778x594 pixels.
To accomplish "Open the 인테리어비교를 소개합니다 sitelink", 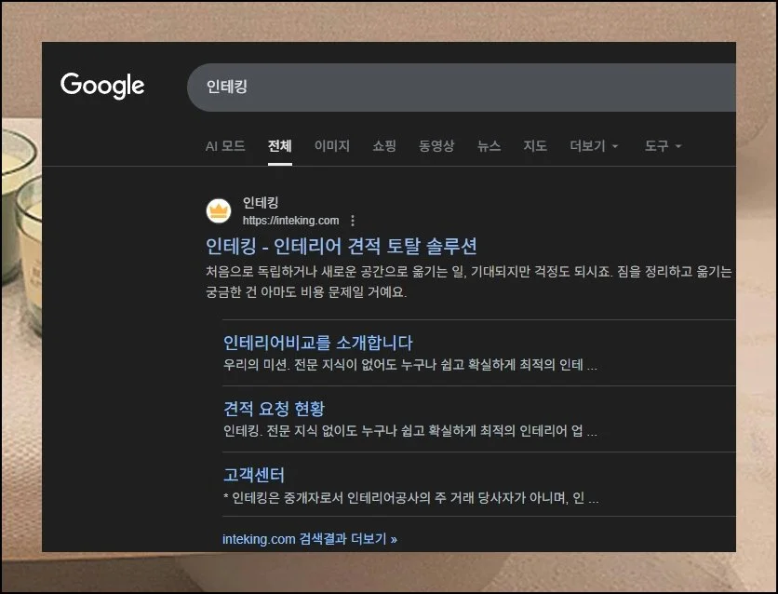I will (317, 343).
